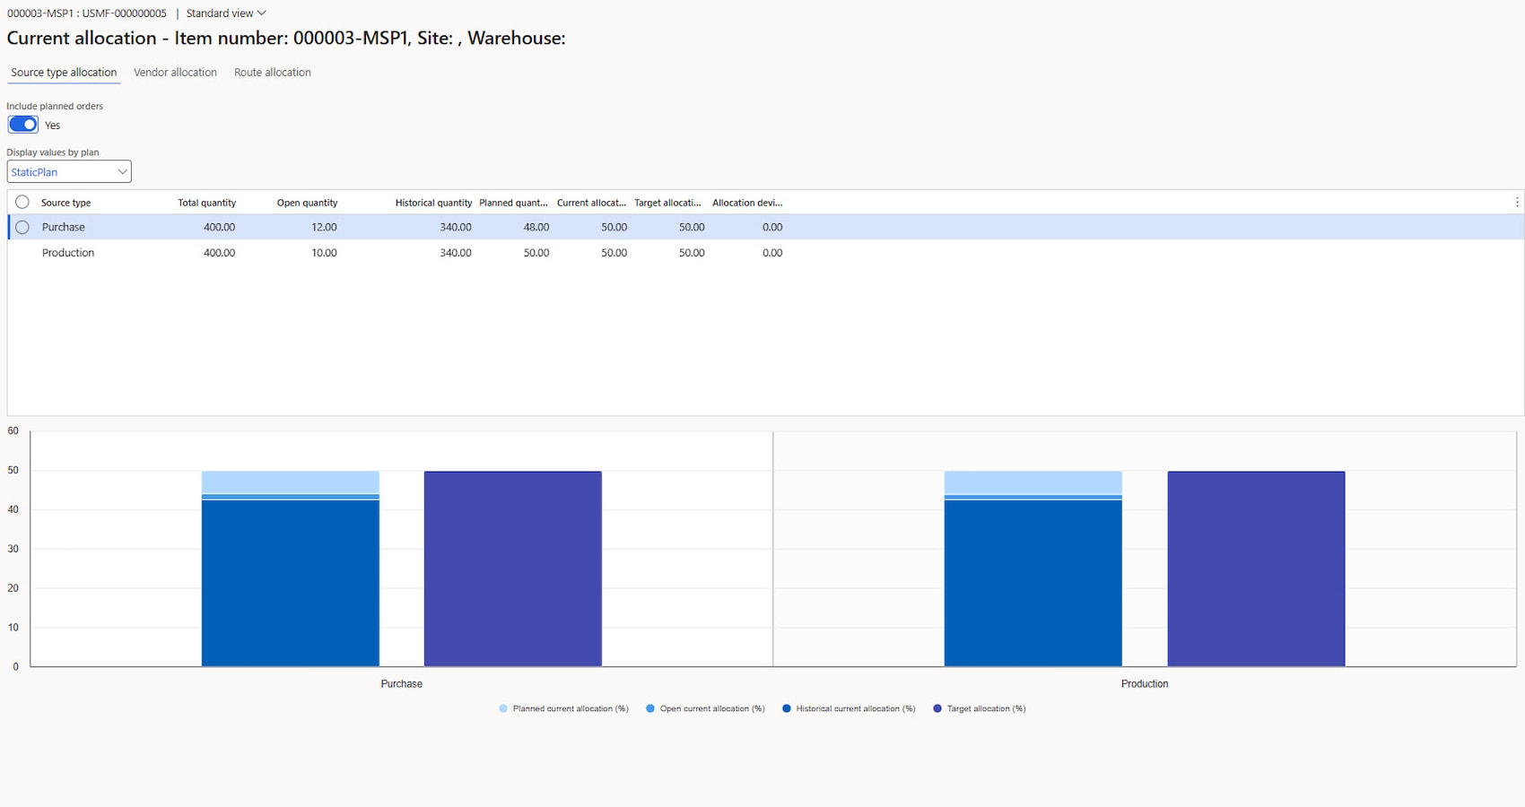Click the Purchase chart axis label
The width and height of the screenshot is (1525, 807).
click(x=401, y=684)
